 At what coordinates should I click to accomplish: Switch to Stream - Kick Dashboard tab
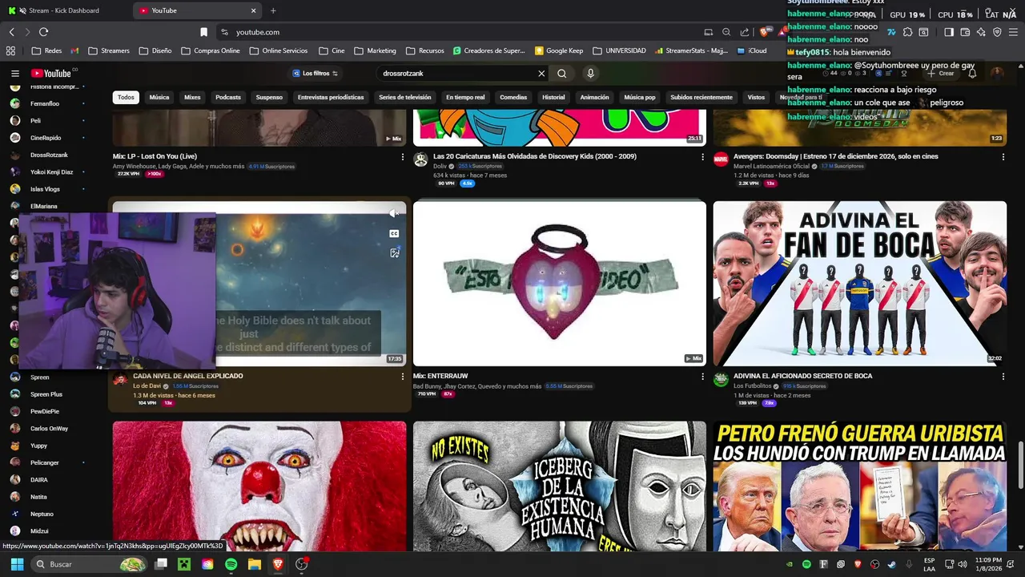tap(64, 10)
